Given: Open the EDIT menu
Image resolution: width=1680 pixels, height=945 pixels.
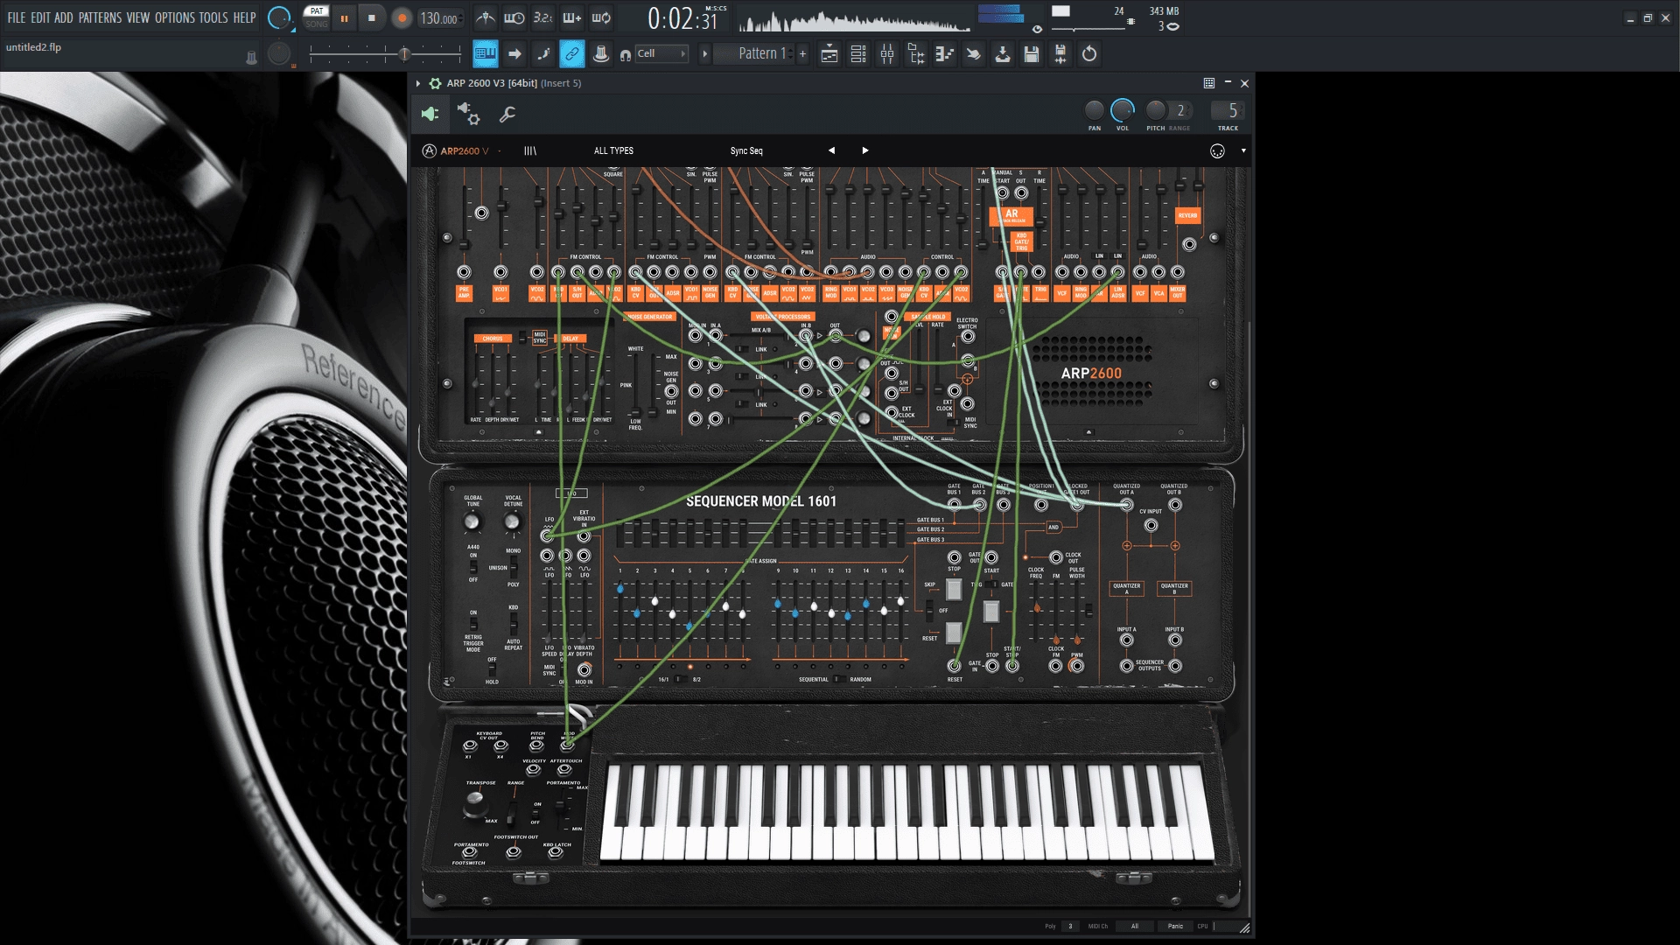Looking at the screenshot, I should coord(40,17).
